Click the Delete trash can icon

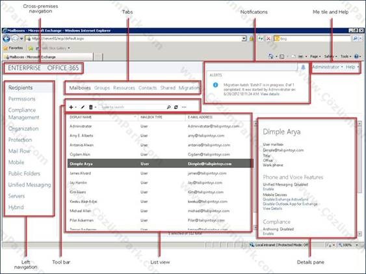point(91,107)
